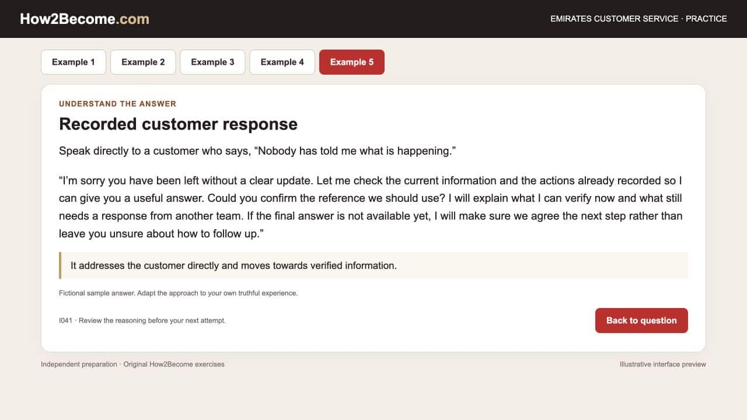747x420 pixels.
Task: Click the Recorded customer response heading
Action: [178, 124]
